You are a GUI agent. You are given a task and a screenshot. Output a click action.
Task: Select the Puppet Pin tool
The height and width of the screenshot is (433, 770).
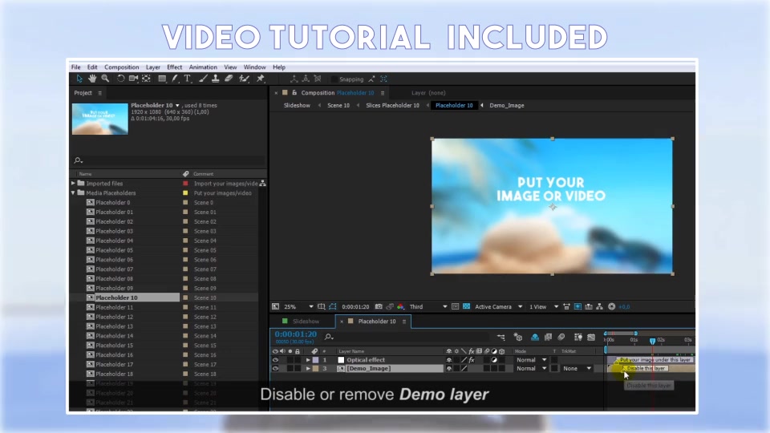pyautogui.click(x=261, y=79)
